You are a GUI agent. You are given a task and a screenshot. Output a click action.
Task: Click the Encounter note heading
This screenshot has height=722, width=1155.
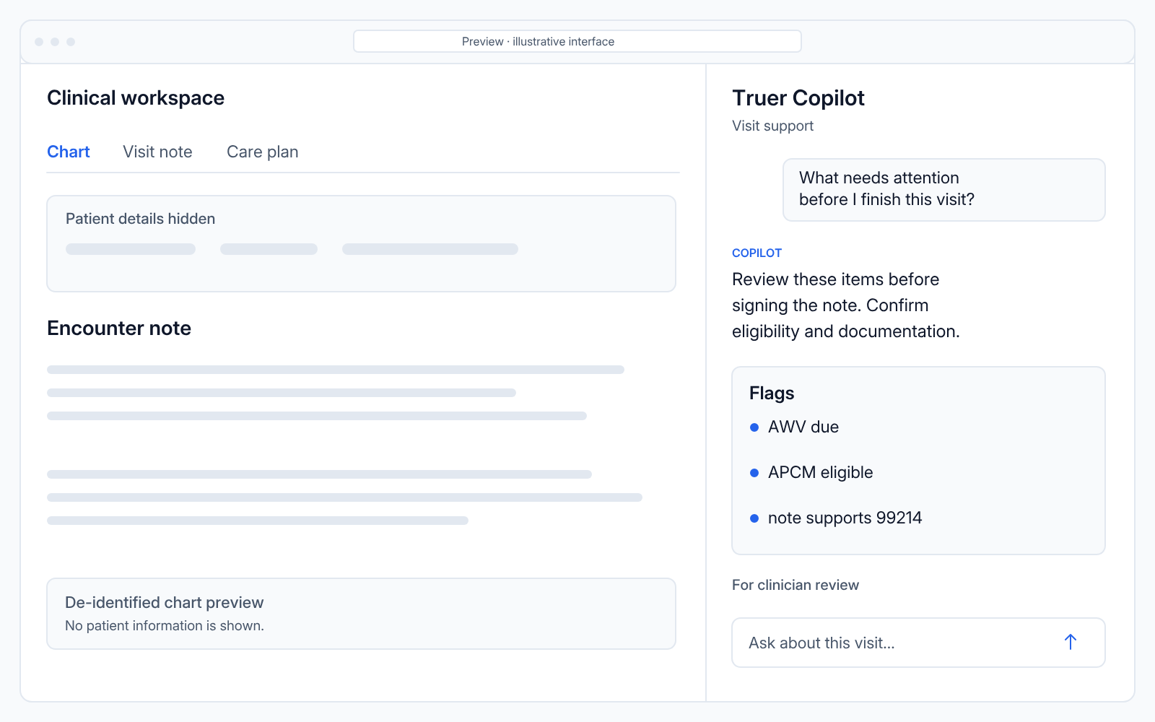tap(119, 328)
